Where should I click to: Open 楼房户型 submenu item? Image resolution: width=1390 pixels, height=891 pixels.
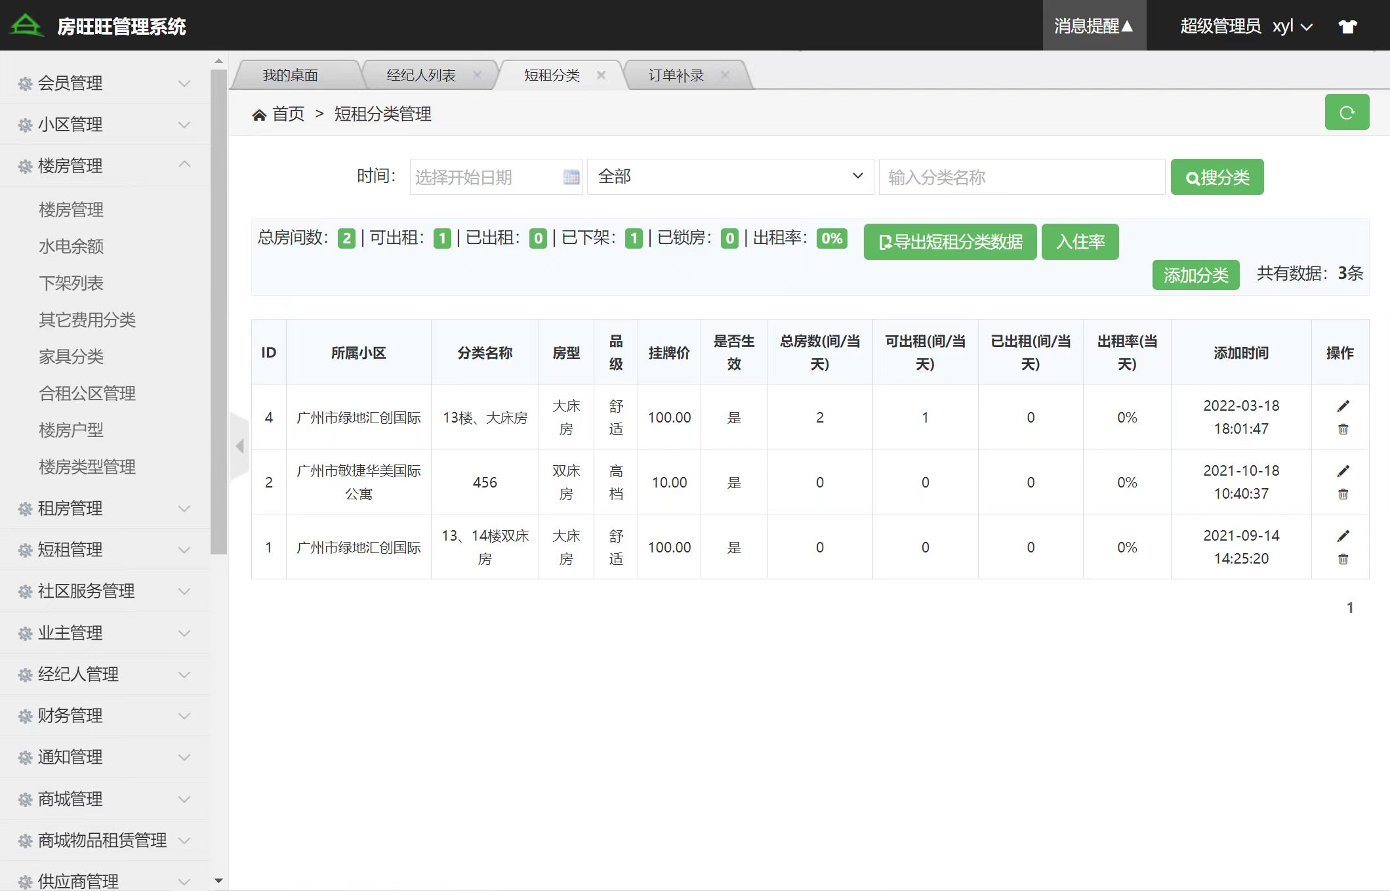[x=72, y=430]
